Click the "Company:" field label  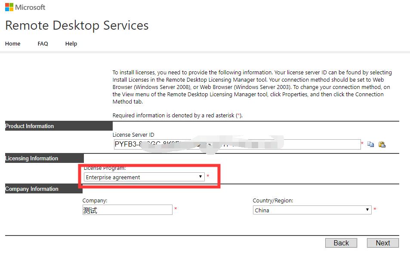[95, 201]
